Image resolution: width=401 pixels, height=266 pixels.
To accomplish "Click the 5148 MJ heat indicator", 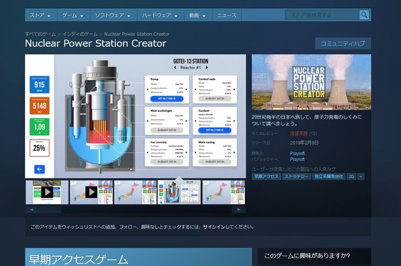I will (39, 106).
